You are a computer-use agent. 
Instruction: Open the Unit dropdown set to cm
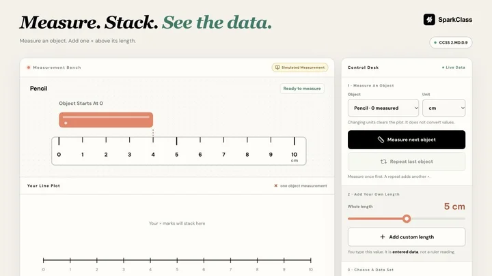[x=443, y=108]
